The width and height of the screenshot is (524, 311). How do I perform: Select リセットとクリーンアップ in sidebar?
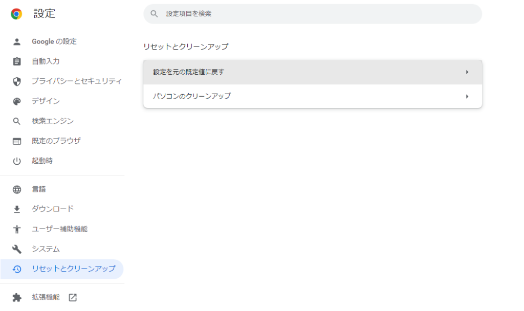(x=73, y=269)
